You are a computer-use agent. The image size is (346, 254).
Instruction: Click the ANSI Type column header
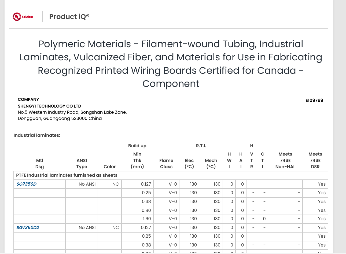[82, 163]
